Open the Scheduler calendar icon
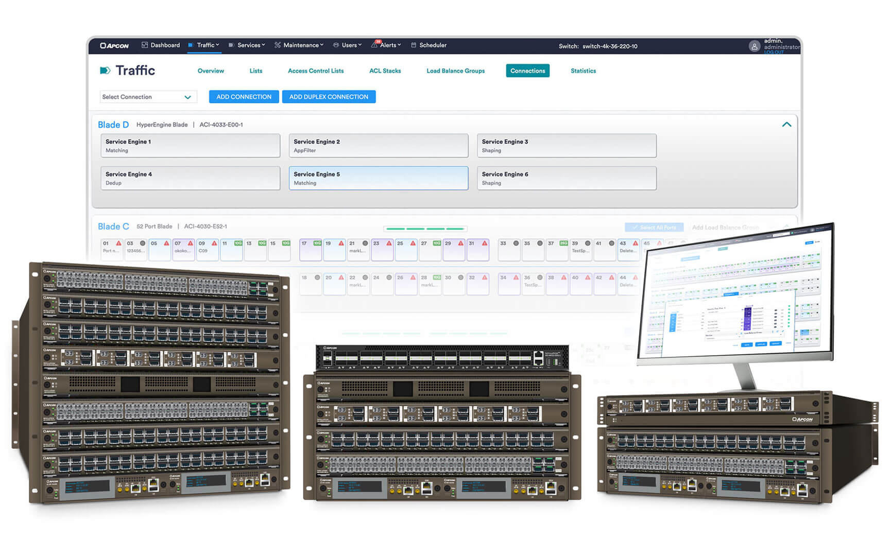 [x=414, y=45]
